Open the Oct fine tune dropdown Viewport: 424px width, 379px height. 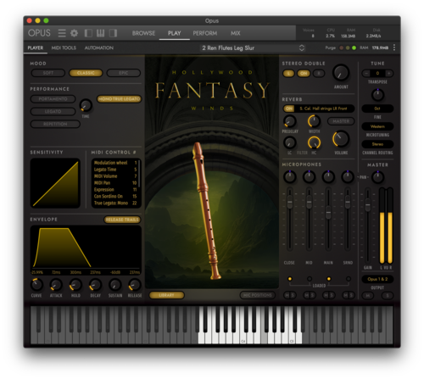tap(377, 109)
